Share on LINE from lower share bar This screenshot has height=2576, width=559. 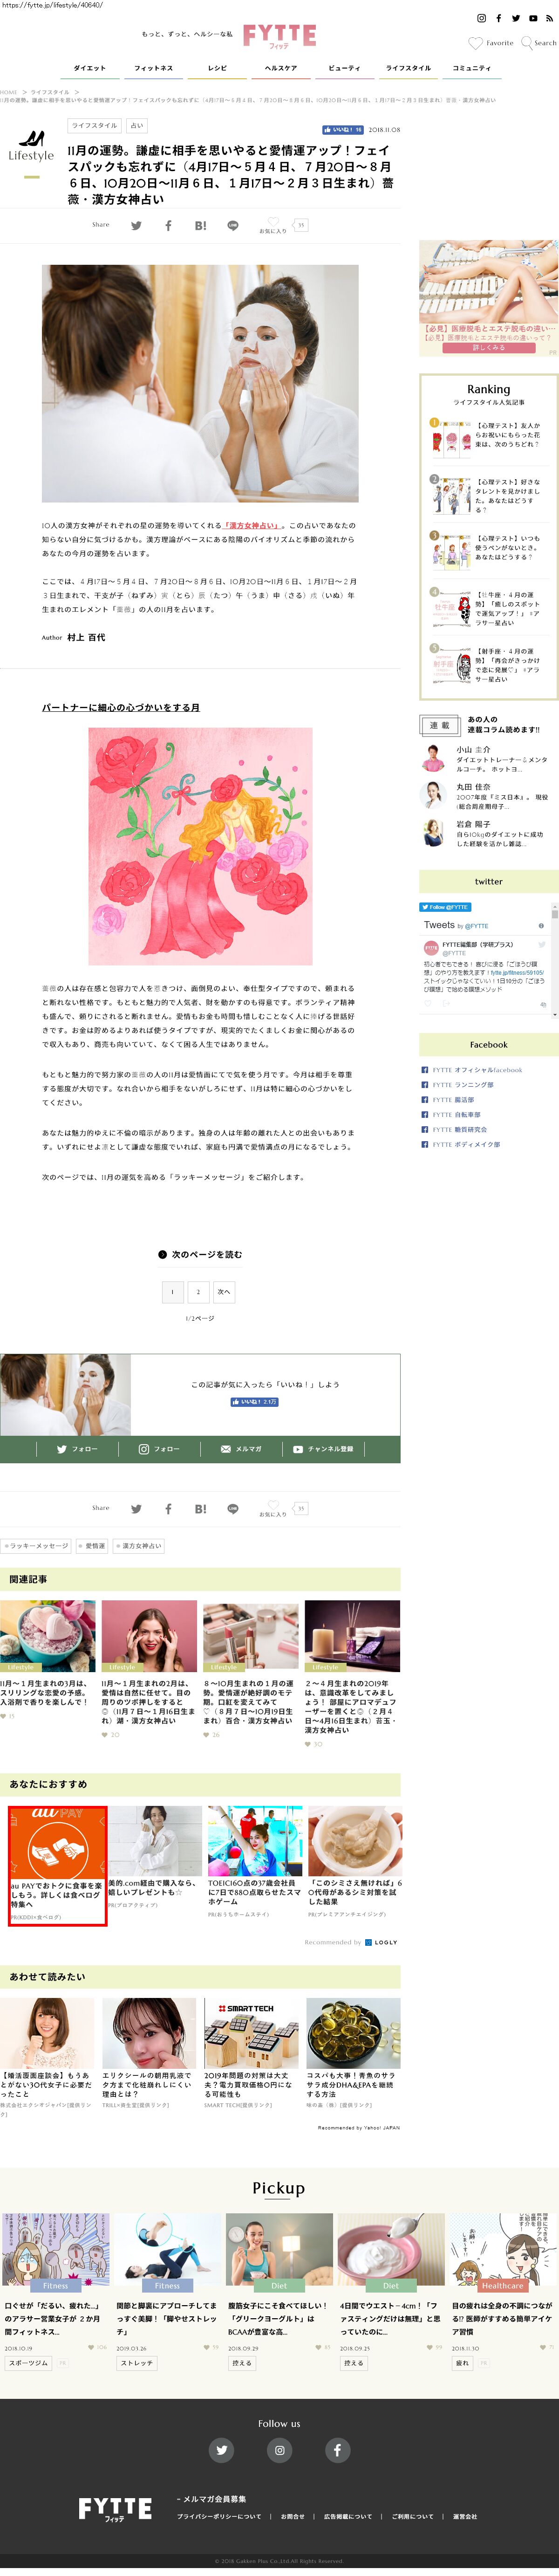[x=232, y=1509]
